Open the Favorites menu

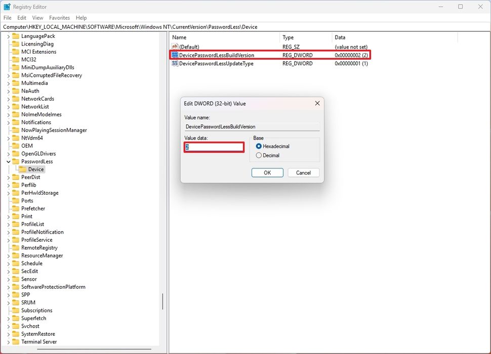coord(59,17)
